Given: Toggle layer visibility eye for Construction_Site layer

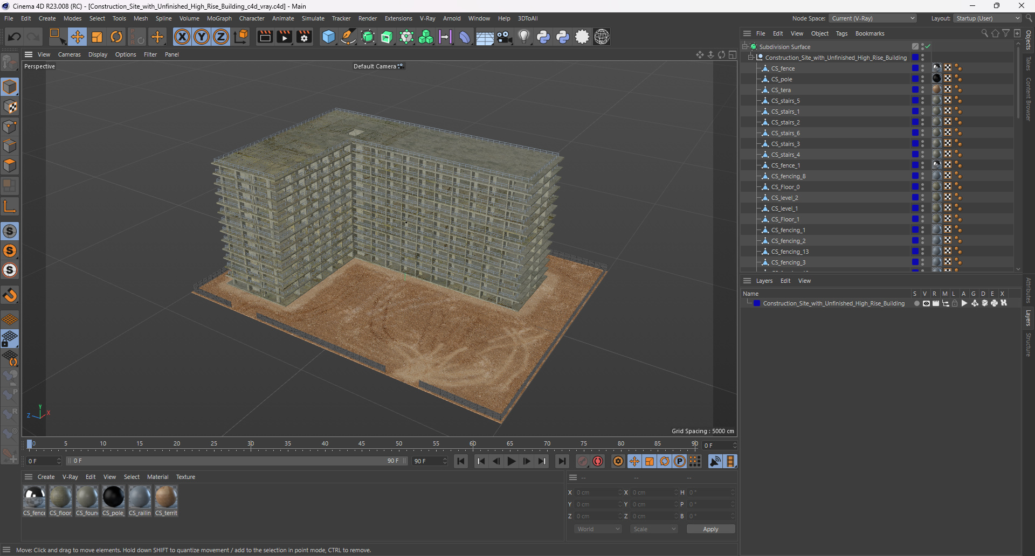Looking at the screenshot, I should [926, 303].
